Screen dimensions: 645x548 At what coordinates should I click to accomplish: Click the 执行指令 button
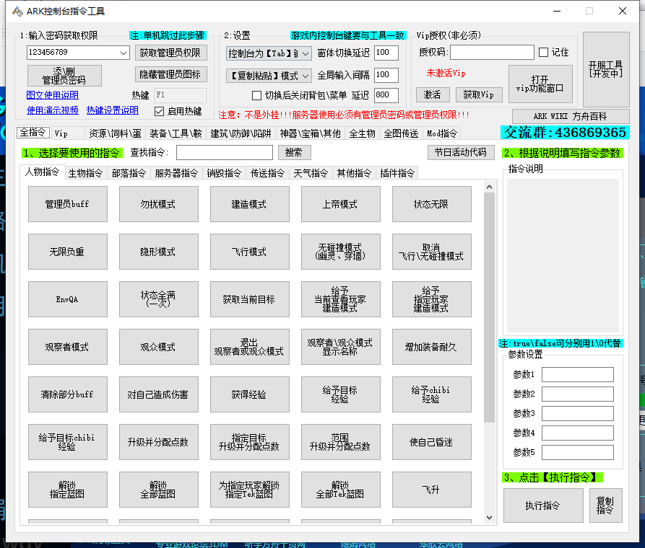pos(543,505)
